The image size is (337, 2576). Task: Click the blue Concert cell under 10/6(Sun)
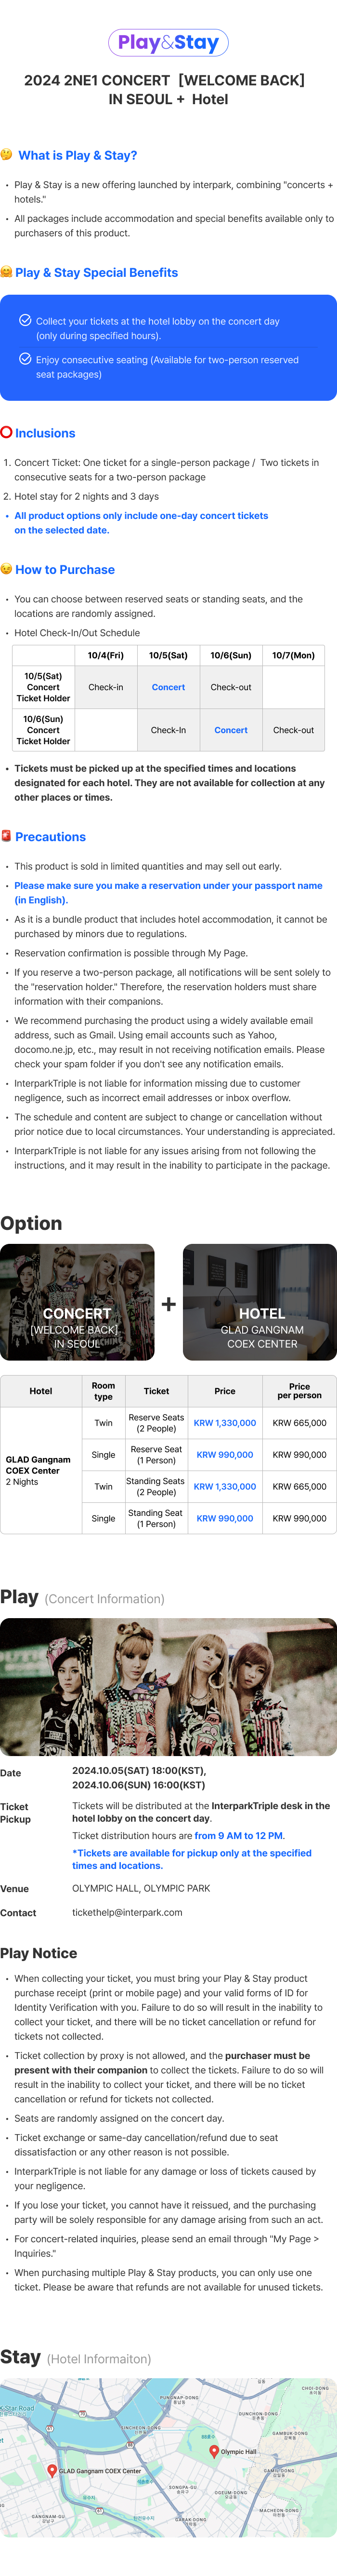click(230, 730)
